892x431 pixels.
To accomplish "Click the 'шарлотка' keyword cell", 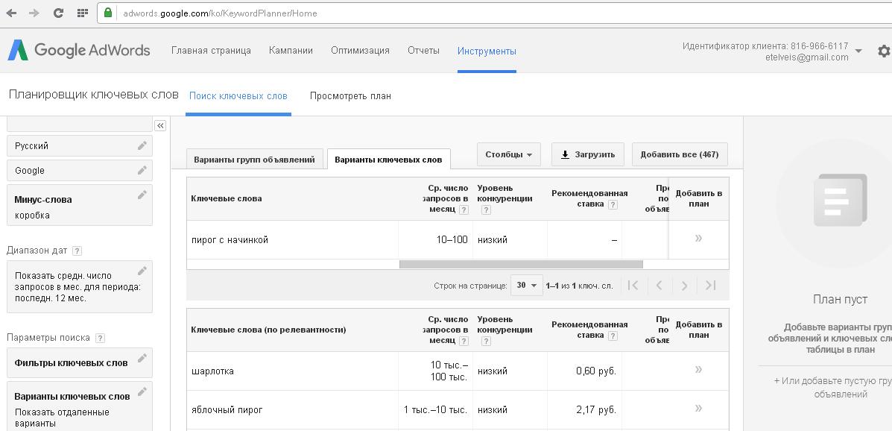I will click(292, 371).
